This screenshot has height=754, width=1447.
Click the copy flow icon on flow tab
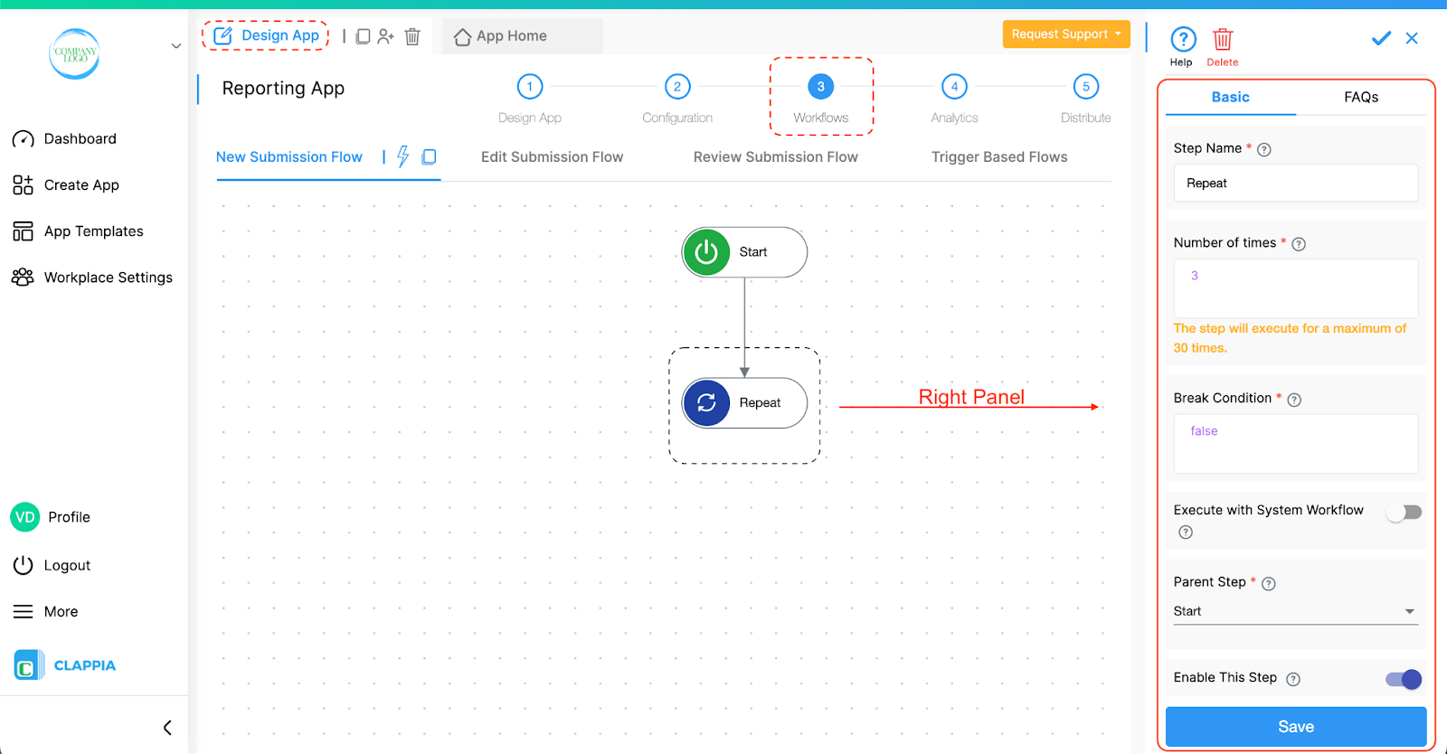tap(430, 156)
